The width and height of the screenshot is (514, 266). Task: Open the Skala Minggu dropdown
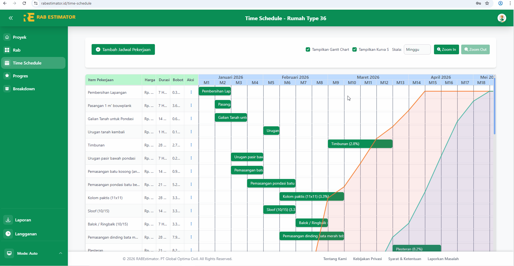pos(417,49)
